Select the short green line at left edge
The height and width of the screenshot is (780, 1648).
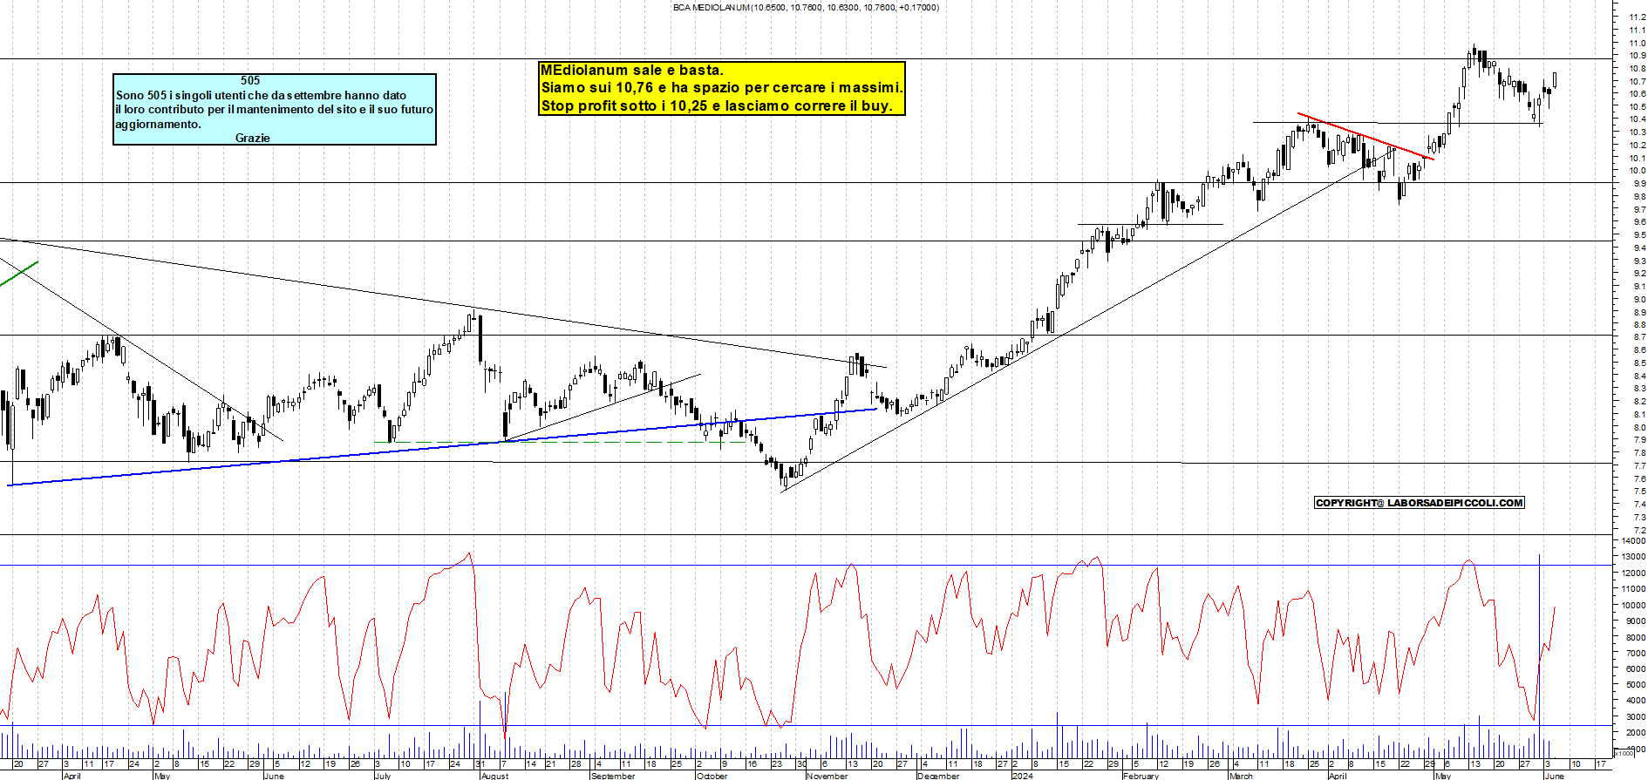click(x=19, y=273)
